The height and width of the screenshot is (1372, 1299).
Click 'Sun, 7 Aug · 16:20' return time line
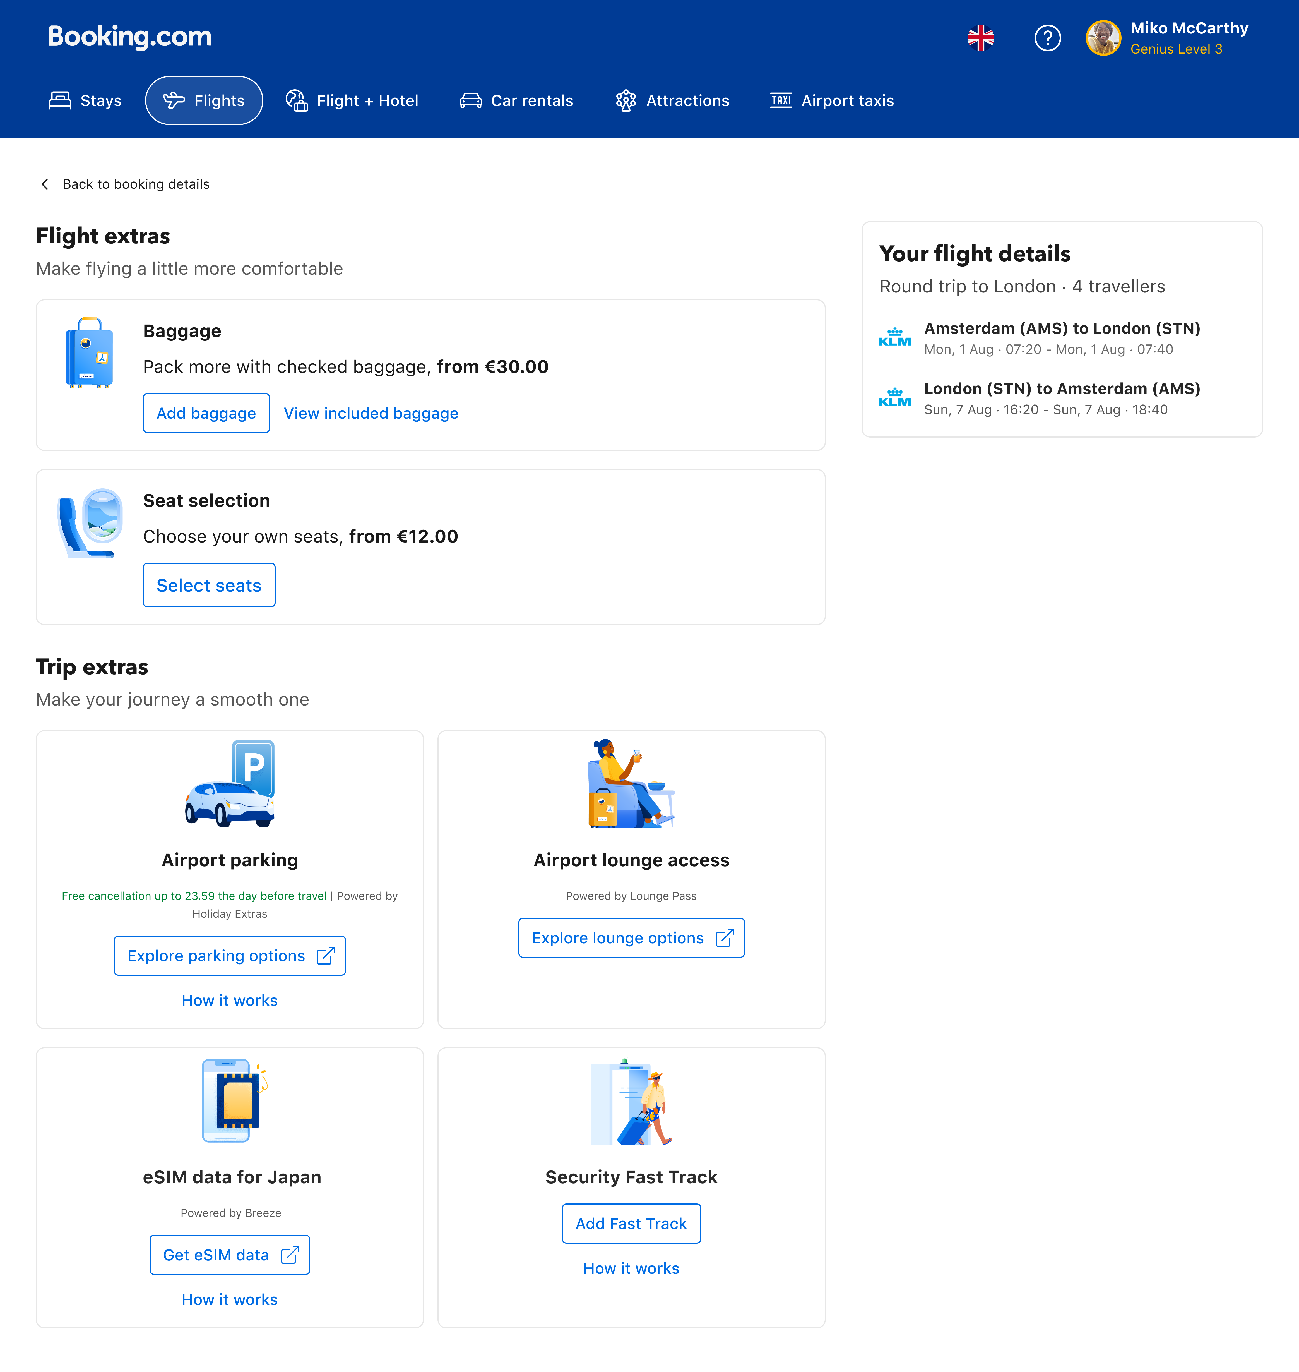[x=1046, y=410]
